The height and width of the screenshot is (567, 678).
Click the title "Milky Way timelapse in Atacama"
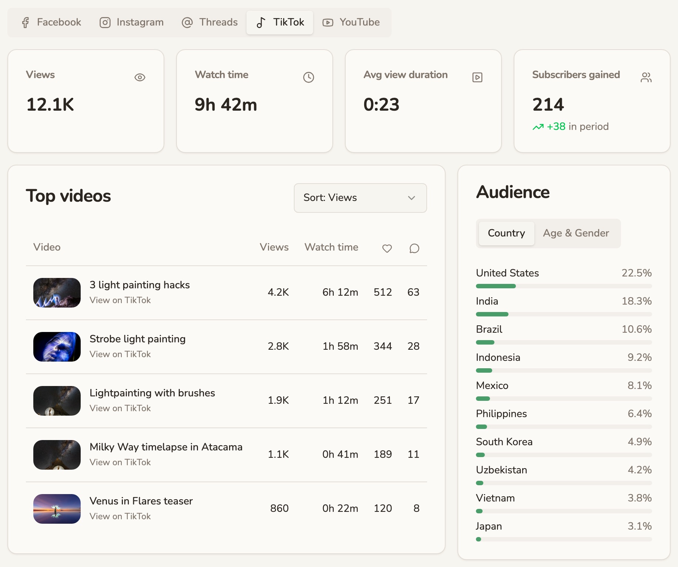tap(166, 447)
